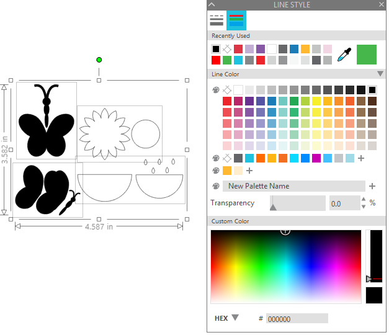Collapse the Line Style panel chevron
The image size is (389, 335).
click(x=212, y=4)
